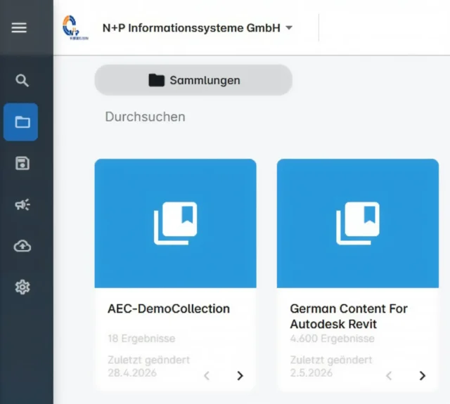
Task: Open the saved items disk icon
Action: coord(22,163)
